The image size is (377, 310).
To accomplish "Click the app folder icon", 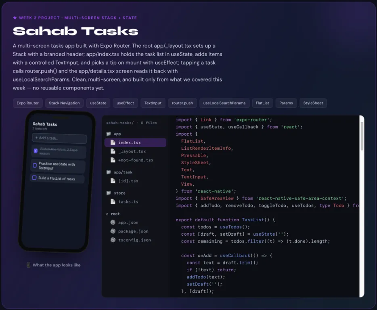I will (x=109, y=134).
